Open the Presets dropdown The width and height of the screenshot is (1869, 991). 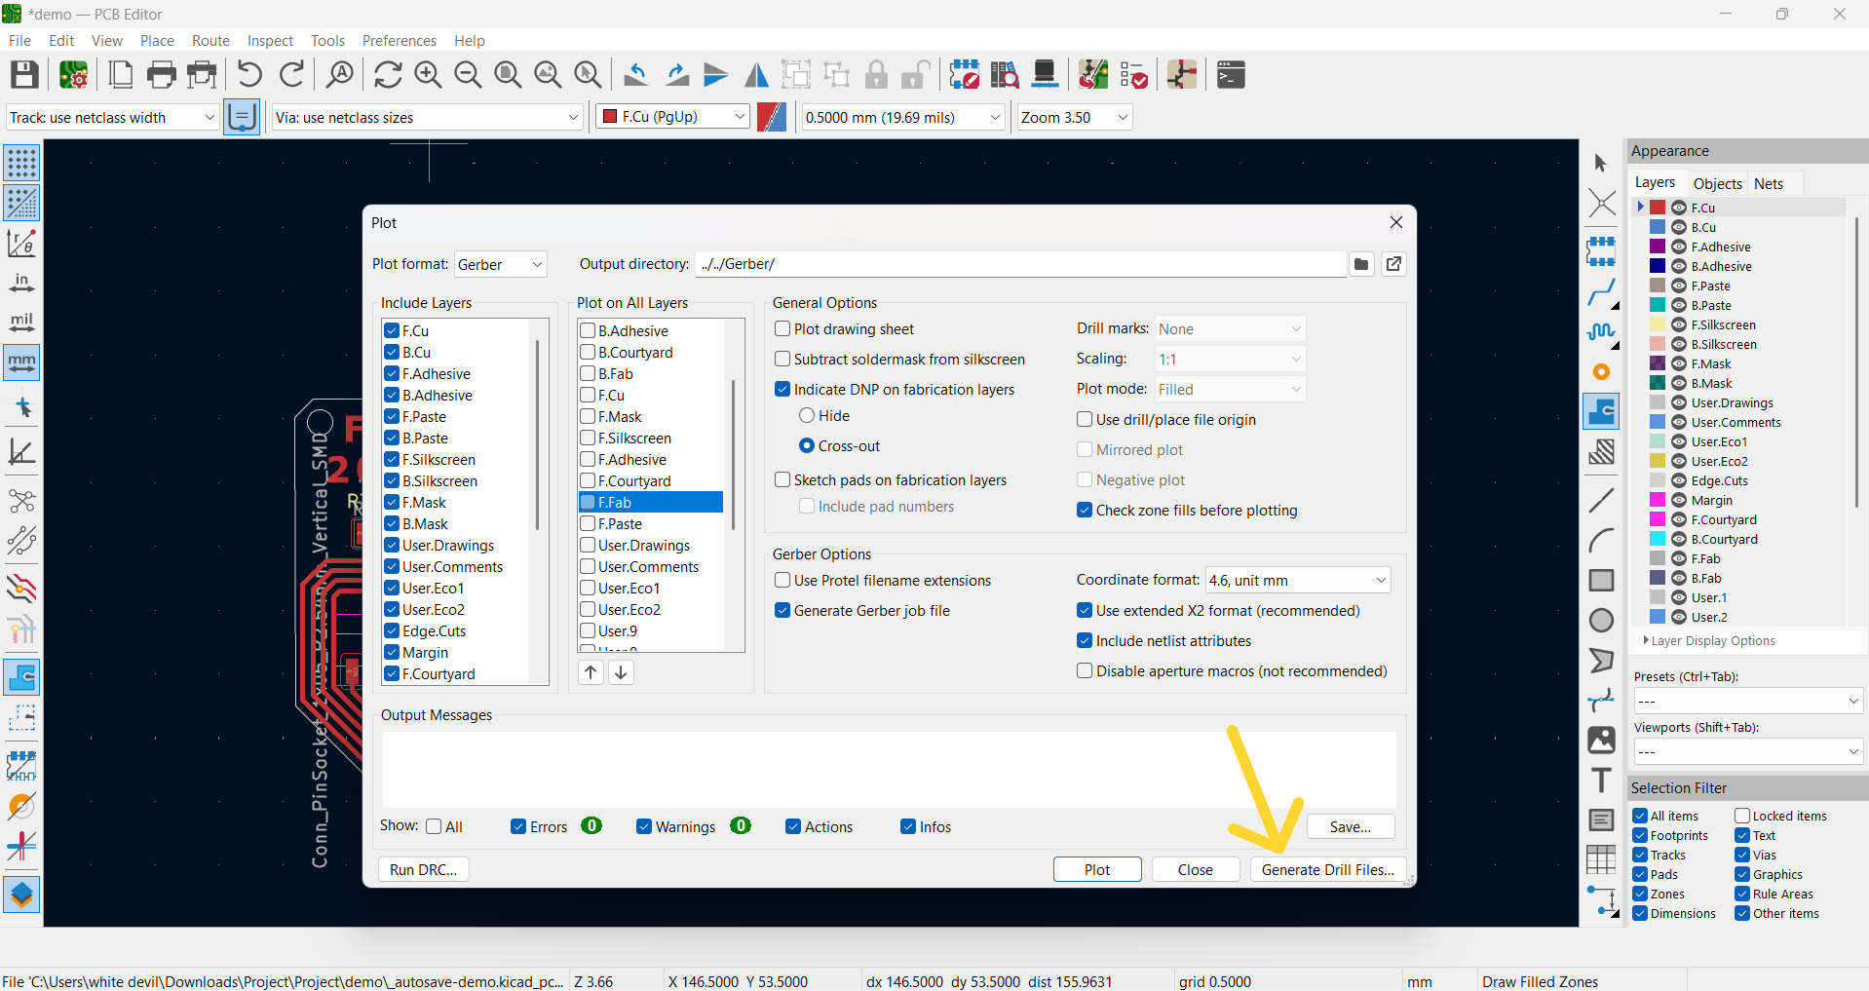tap(1748, 701)
